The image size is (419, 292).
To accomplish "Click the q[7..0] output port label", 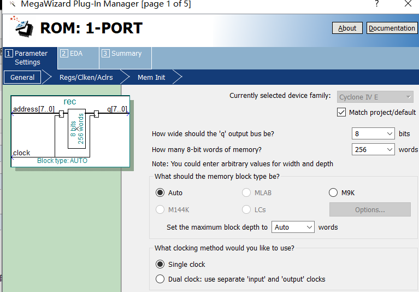I will 117,109.
